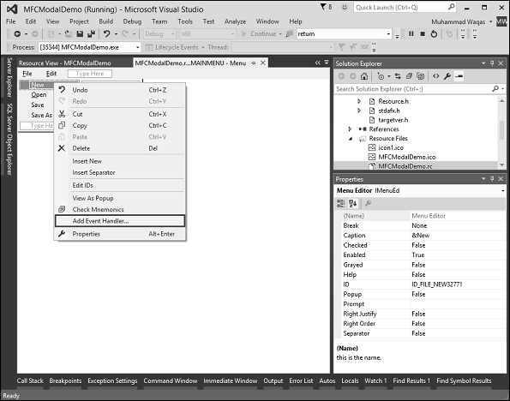Click the Restart debugging icon

[x=434, y=33]
